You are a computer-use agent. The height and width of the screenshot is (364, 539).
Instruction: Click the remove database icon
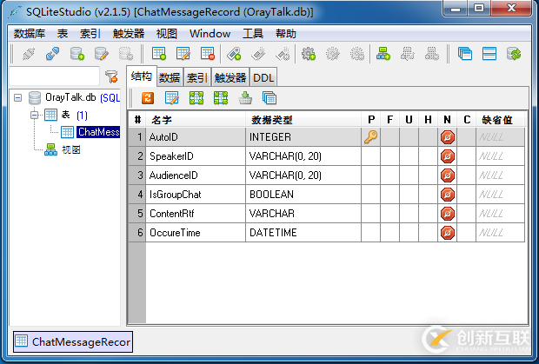[126, 54]
